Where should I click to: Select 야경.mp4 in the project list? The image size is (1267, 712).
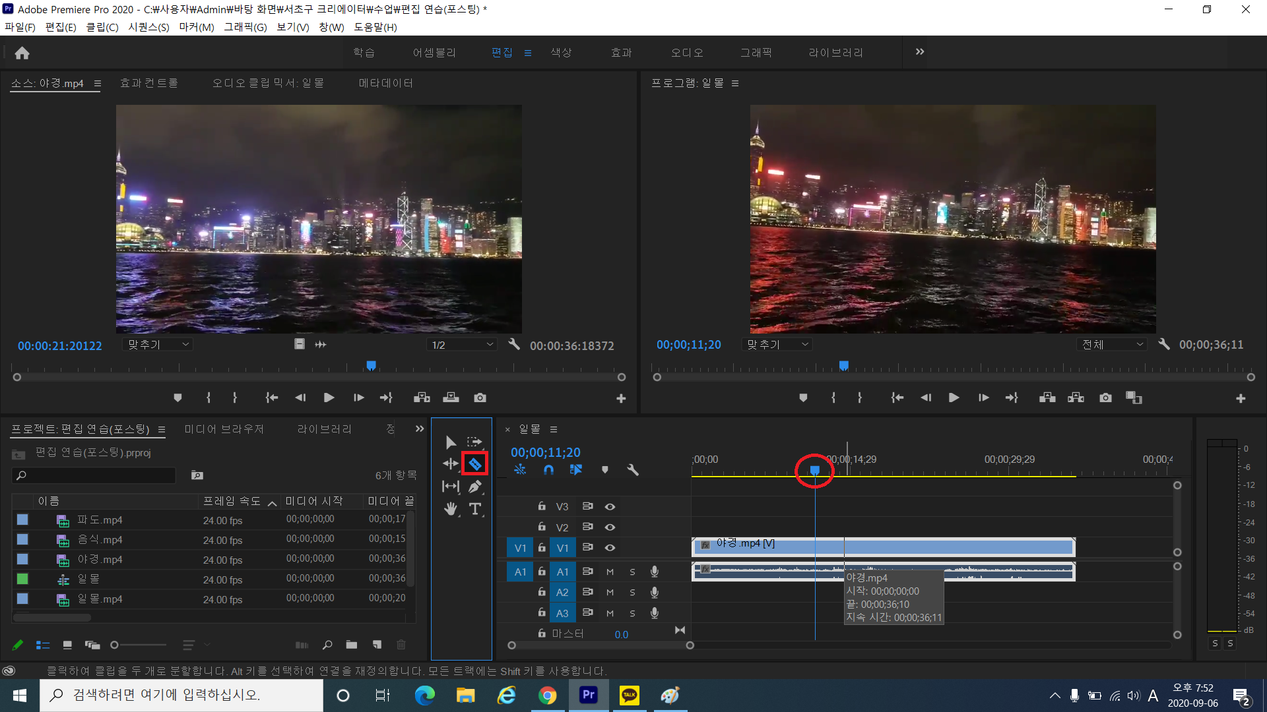[x=100, y=559]
